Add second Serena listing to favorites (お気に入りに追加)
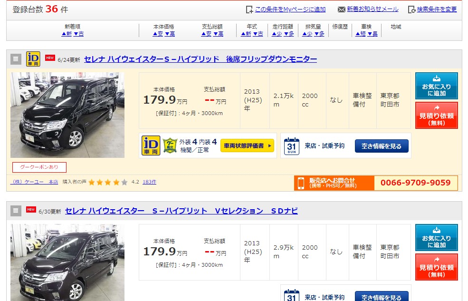The image size is (468, 301). 436,237
